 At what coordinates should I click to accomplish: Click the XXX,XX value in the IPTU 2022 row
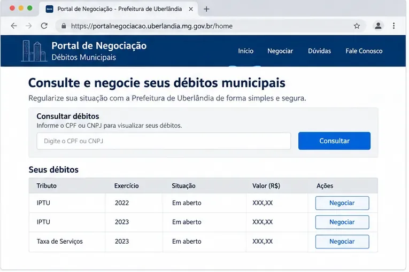[x=263, y=203]
